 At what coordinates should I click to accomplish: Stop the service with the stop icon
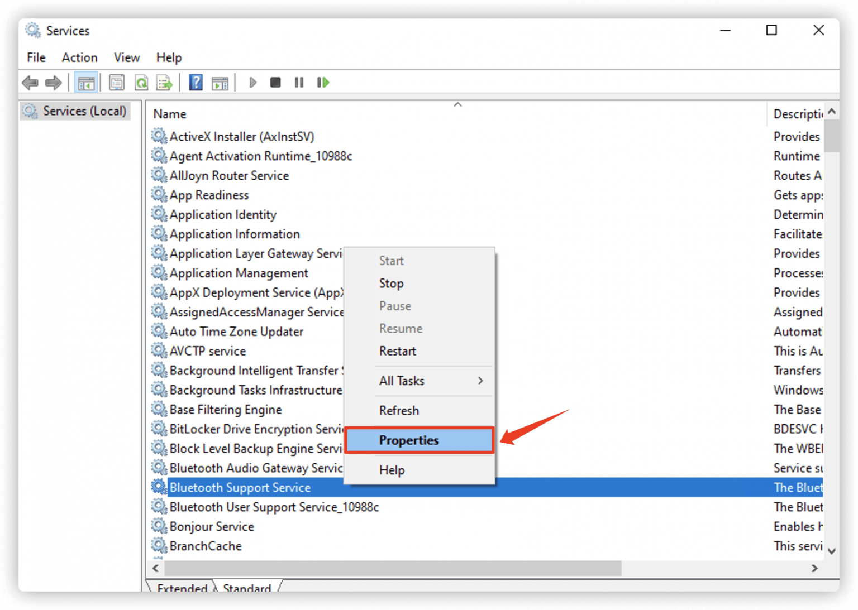pyautogui.click(x=275, y=82)
